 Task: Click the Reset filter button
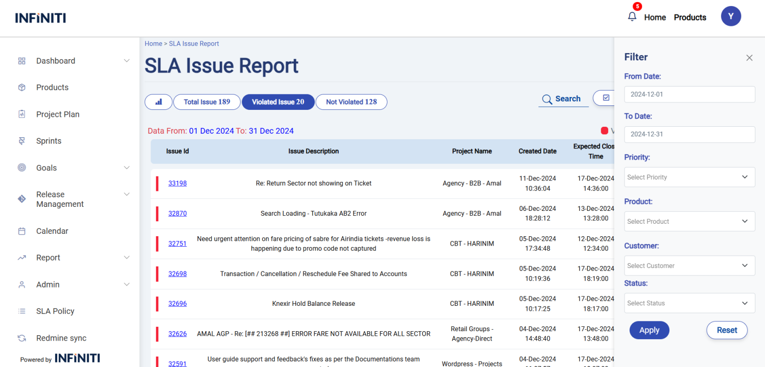point(727,330)
